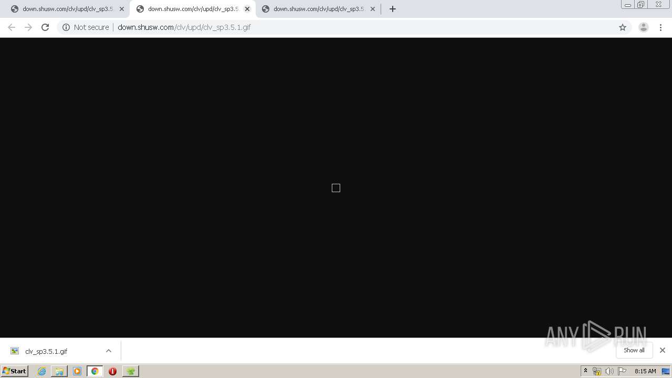This screenshot has height=378, width=672.
Task: Open clock showing 8:15 AM
Action: (x=645, y=371)
